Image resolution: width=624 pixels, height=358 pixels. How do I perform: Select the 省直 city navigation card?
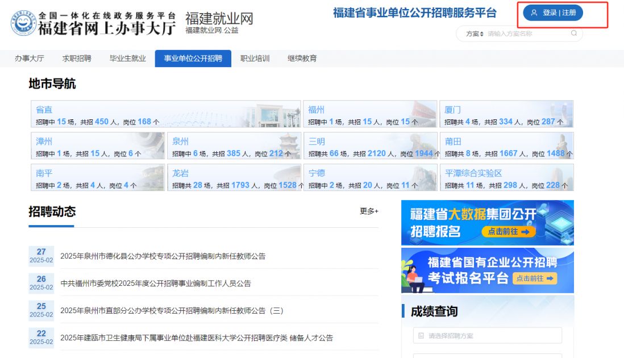coord(165,114)
